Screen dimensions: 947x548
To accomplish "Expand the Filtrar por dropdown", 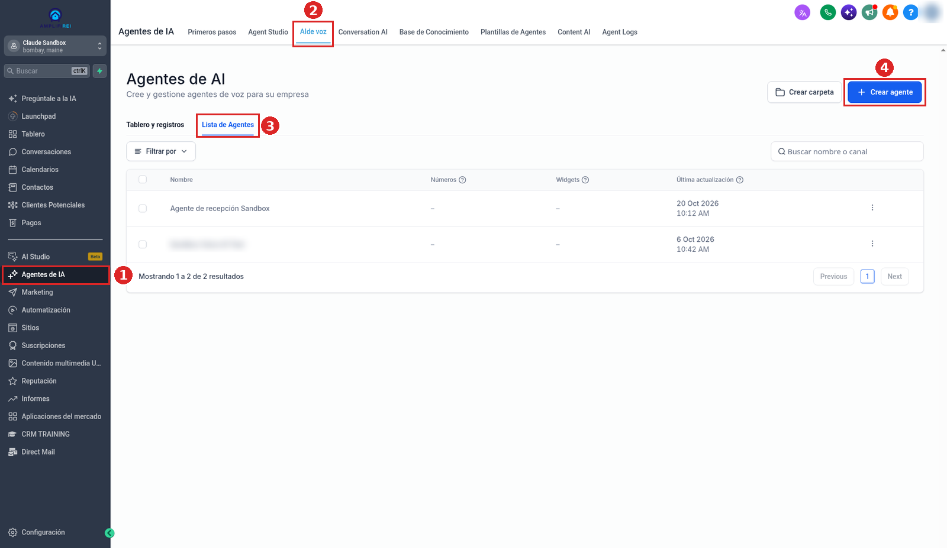I will pos(161,151).
